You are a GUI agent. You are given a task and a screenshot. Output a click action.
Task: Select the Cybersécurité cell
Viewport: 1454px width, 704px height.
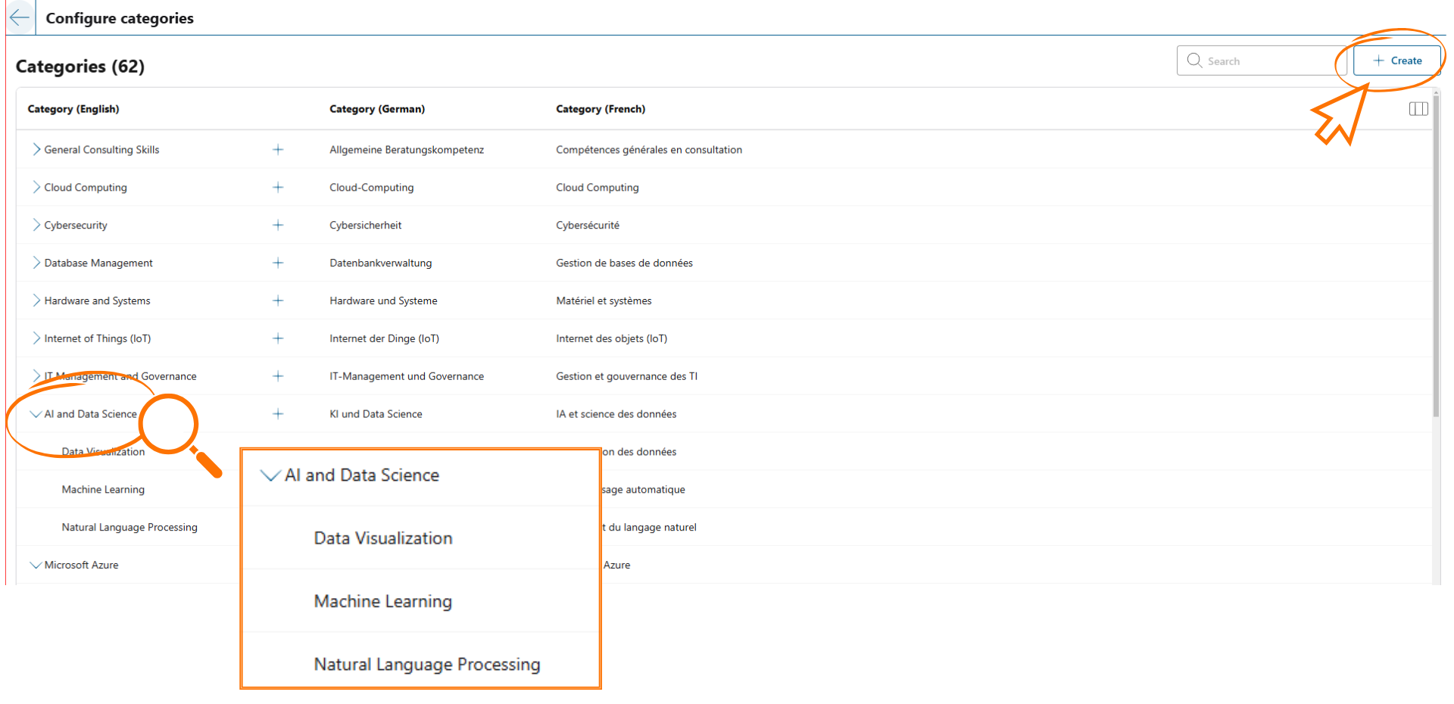pos(588,226)
